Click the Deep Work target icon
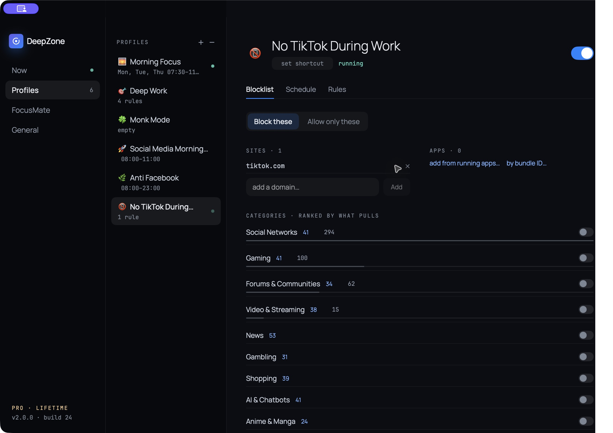 coord(122,91)
